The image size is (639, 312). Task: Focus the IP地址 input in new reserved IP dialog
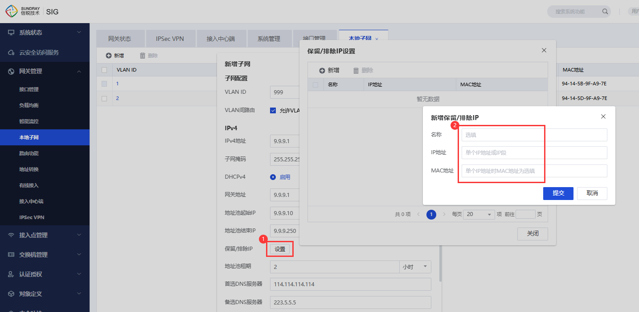pos(534,152)
